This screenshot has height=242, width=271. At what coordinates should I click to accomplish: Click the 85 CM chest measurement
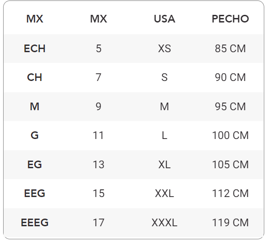point(230,49)
